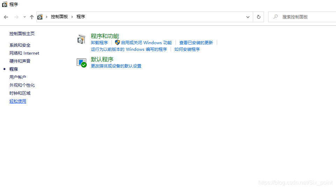
Task: Click the 程序和功能 disc box icon
Action: (x=81, y=39)
